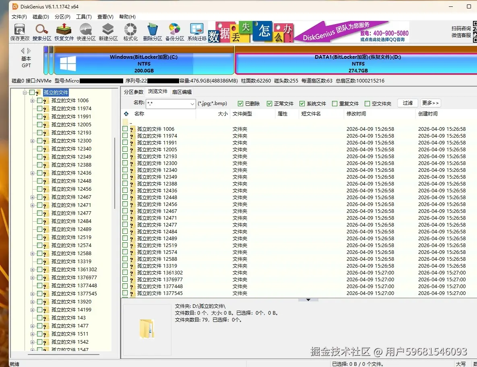The width and height of the screenshot is (477, 367).
Task: Select tree item 孤立的文件 13920
Action: tap(71, 302)
